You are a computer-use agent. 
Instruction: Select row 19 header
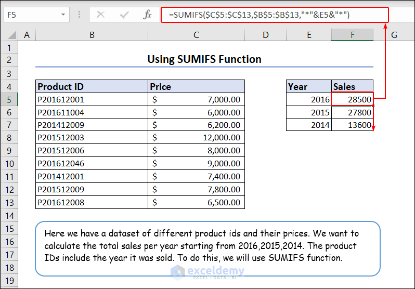[9, 281]
